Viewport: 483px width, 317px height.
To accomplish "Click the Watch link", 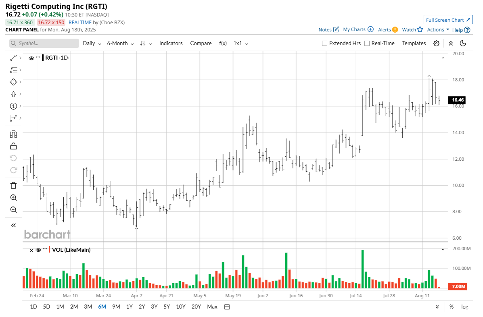I will [409, 30].
